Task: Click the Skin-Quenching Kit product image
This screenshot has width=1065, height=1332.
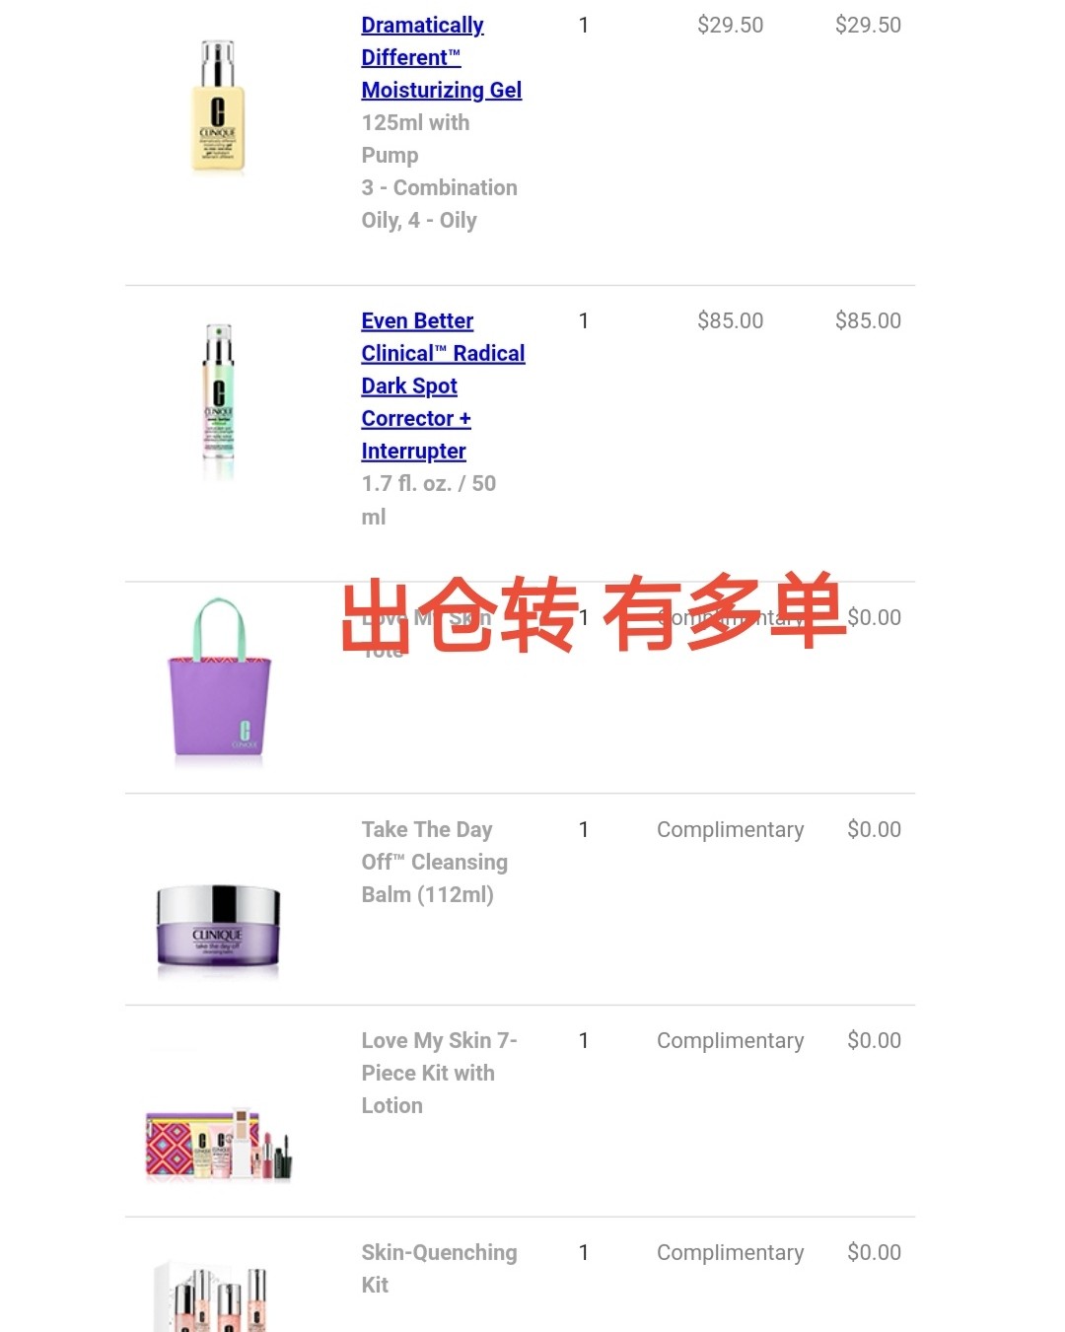Action: (212, 1297)
